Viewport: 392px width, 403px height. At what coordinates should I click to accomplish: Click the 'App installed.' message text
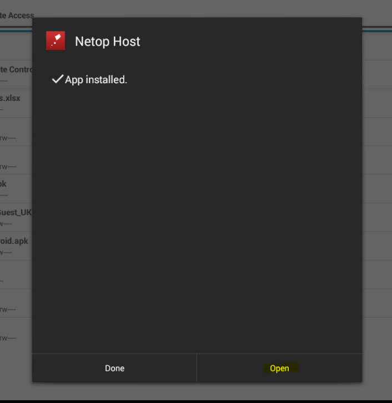point(96,80)
